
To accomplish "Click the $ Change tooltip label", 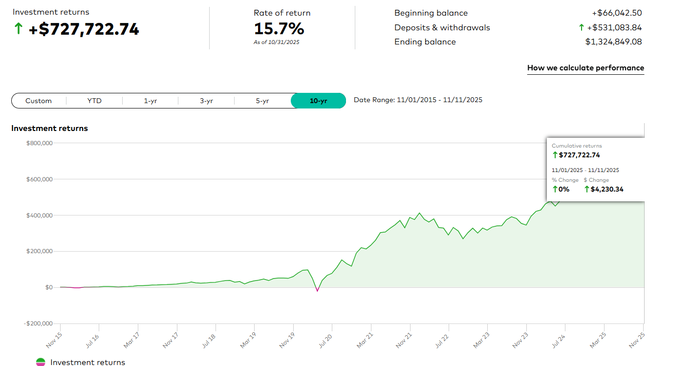I will pyautogui.click(x=596, y=180).
